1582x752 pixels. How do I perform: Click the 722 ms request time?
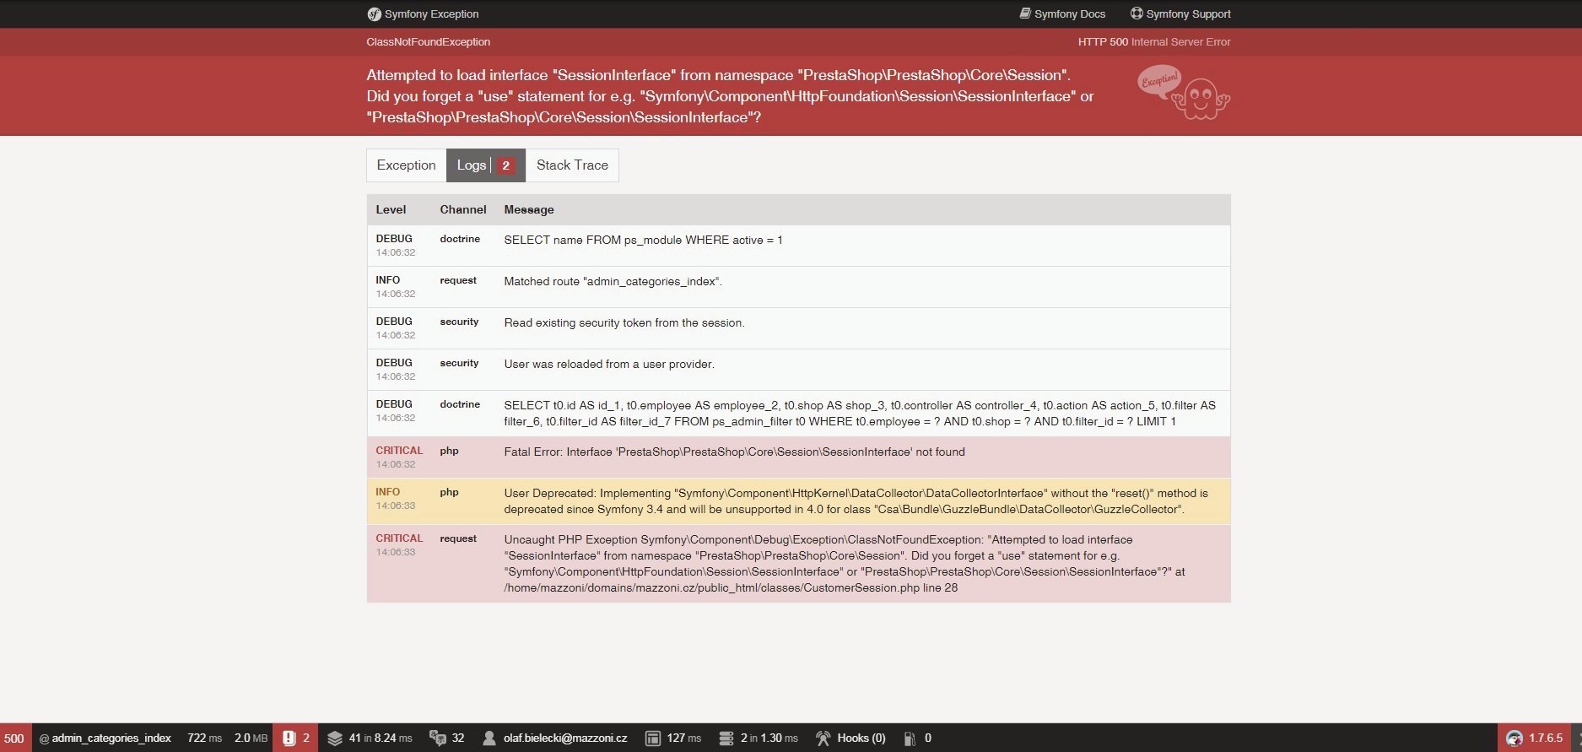[204, 738]
